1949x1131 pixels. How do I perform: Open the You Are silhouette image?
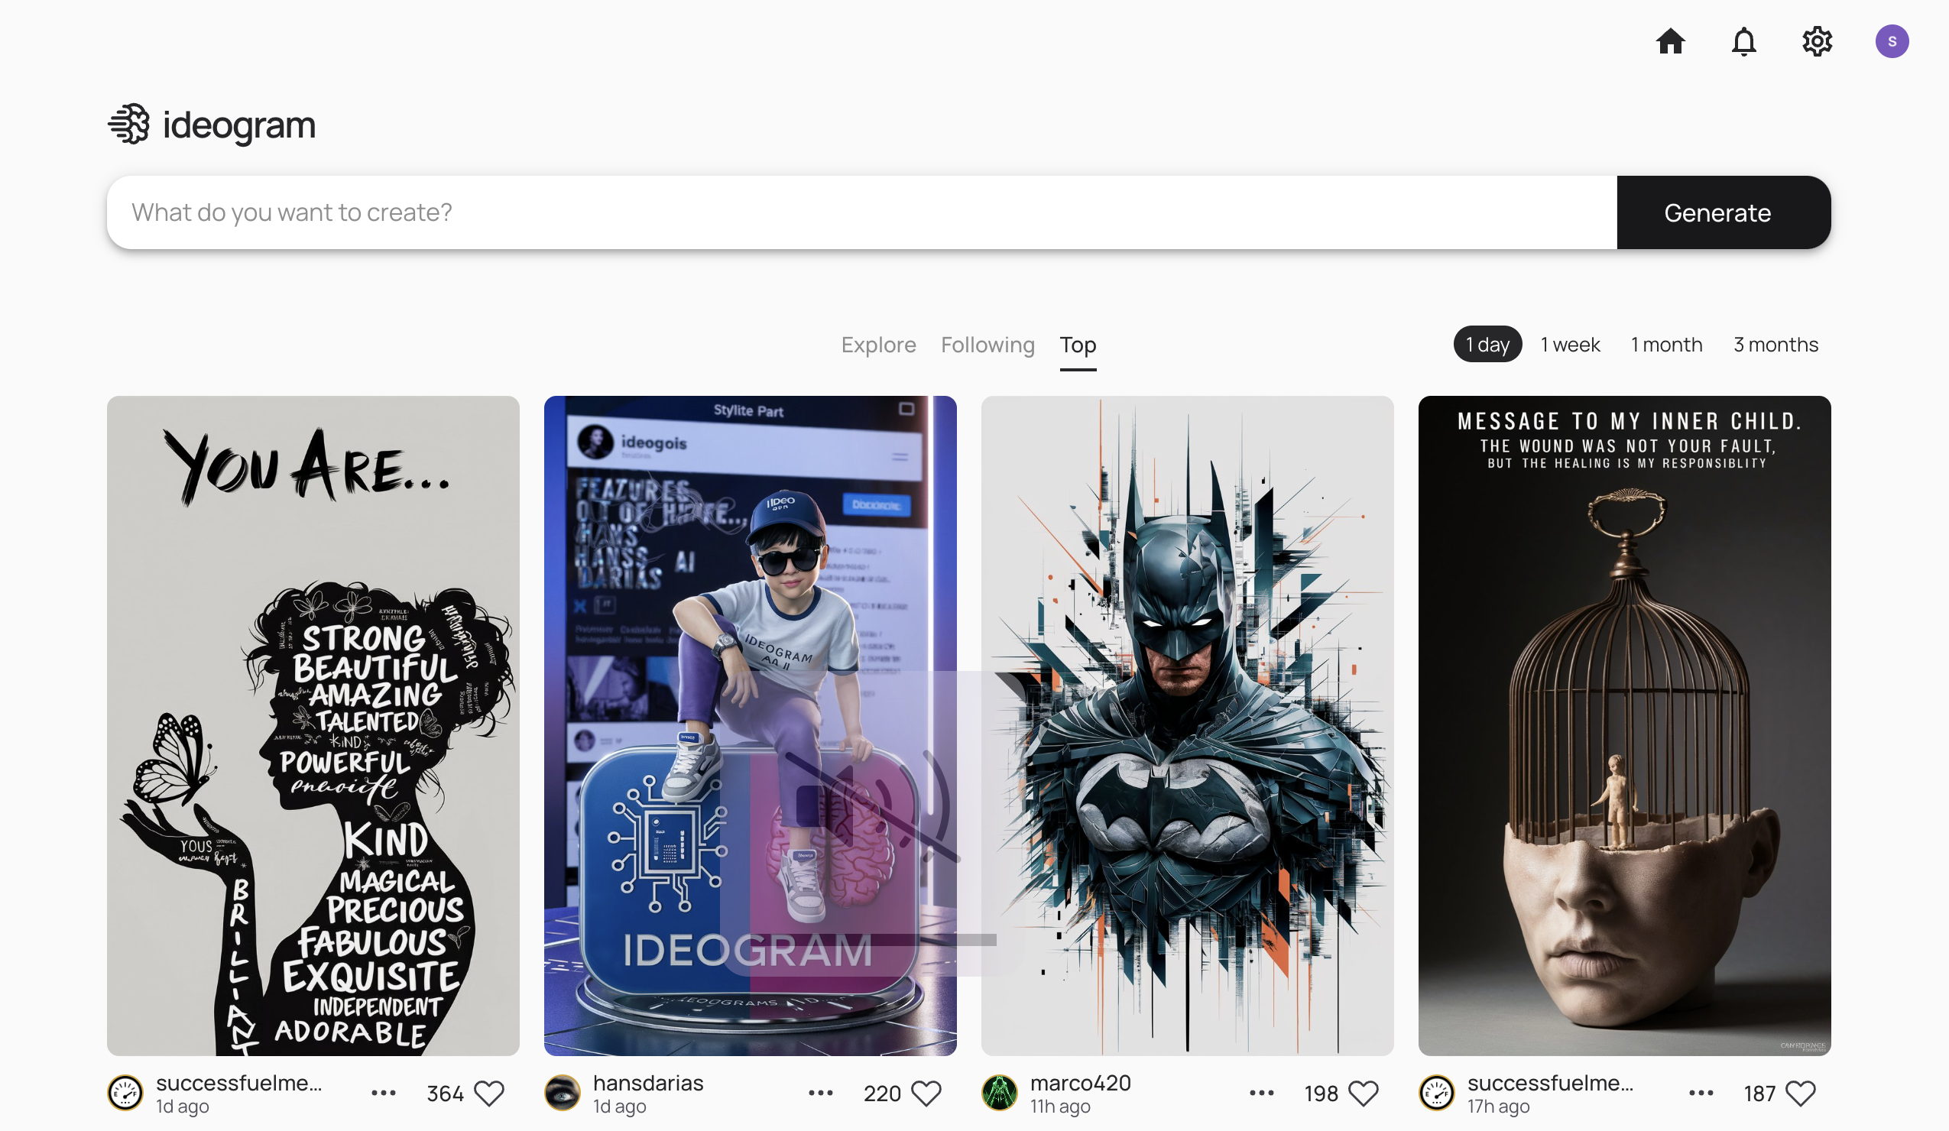click(313, 726)
